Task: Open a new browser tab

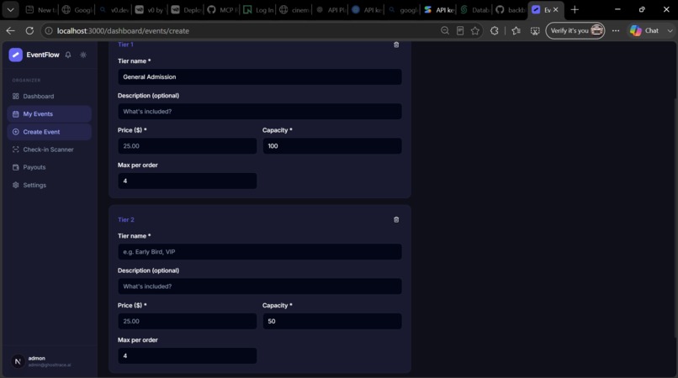Action: point(575,9)
